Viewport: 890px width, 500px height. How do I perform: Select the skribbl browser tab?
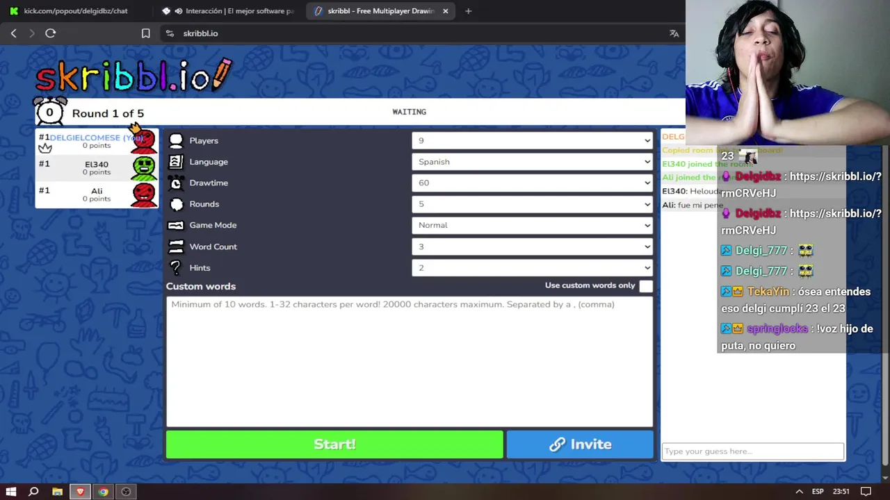[x=382, y=11]
